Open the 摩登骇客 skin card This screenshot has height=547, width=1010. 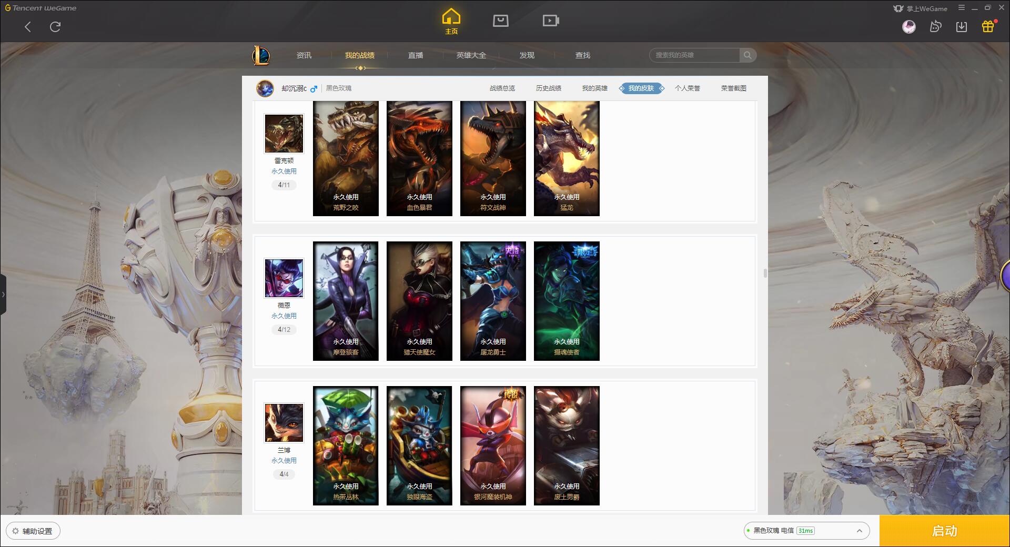346,301
